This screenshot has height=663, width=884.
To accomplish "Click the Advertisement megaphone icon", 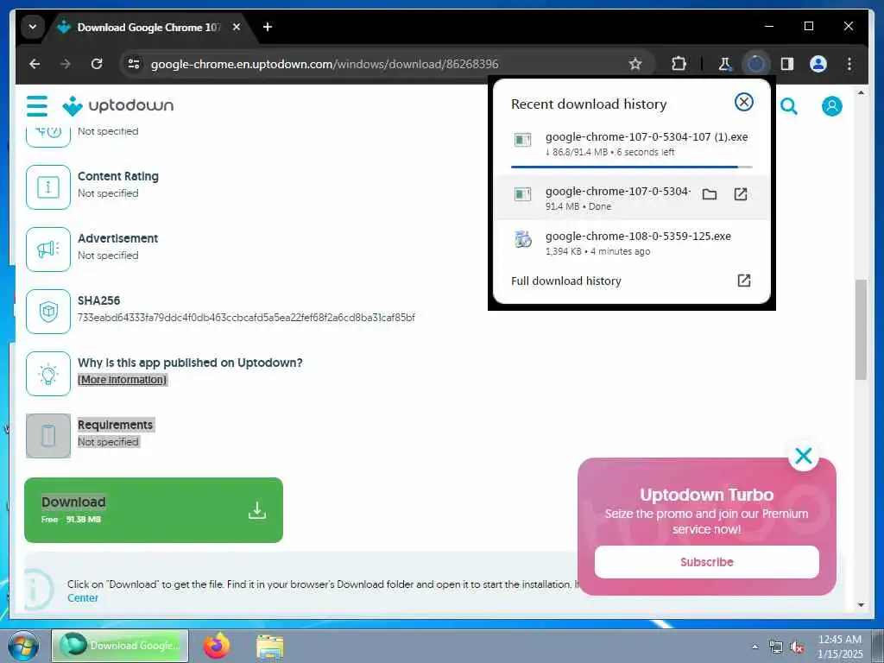I will tap(48, 249).
